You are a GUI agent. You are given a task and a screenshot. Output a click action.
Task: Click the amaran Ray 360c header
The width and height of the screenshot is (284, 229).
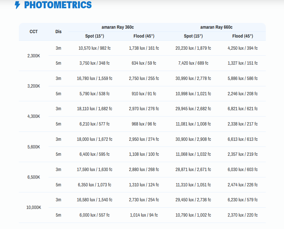[x=118, y=27]
